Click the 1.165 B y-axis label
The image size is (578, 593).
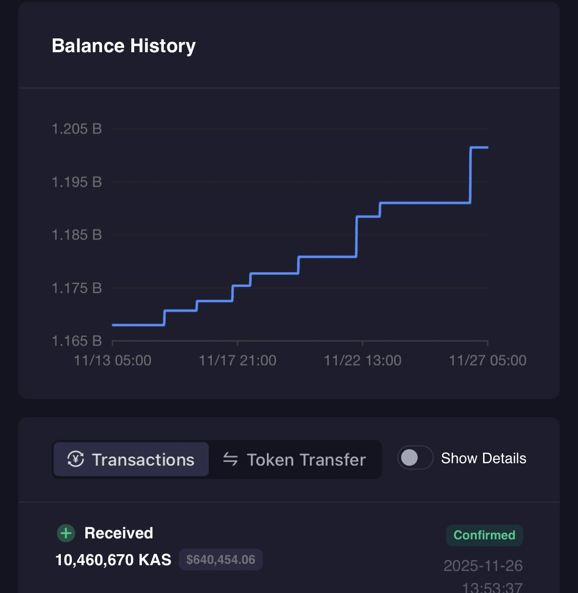77,341
